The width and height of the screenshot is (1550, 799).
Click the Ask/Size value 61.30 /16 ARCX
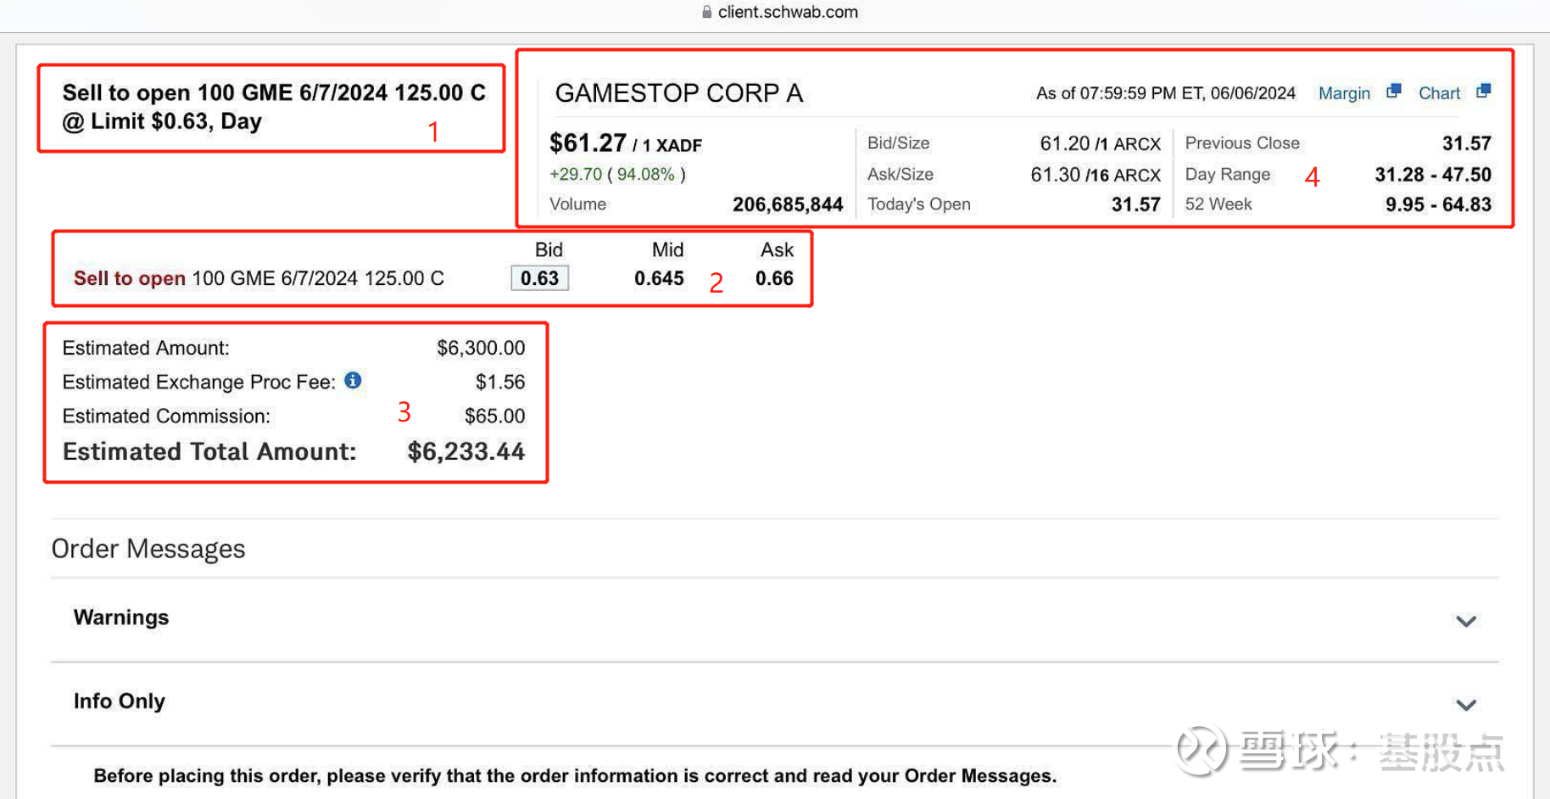point(1096,175)
